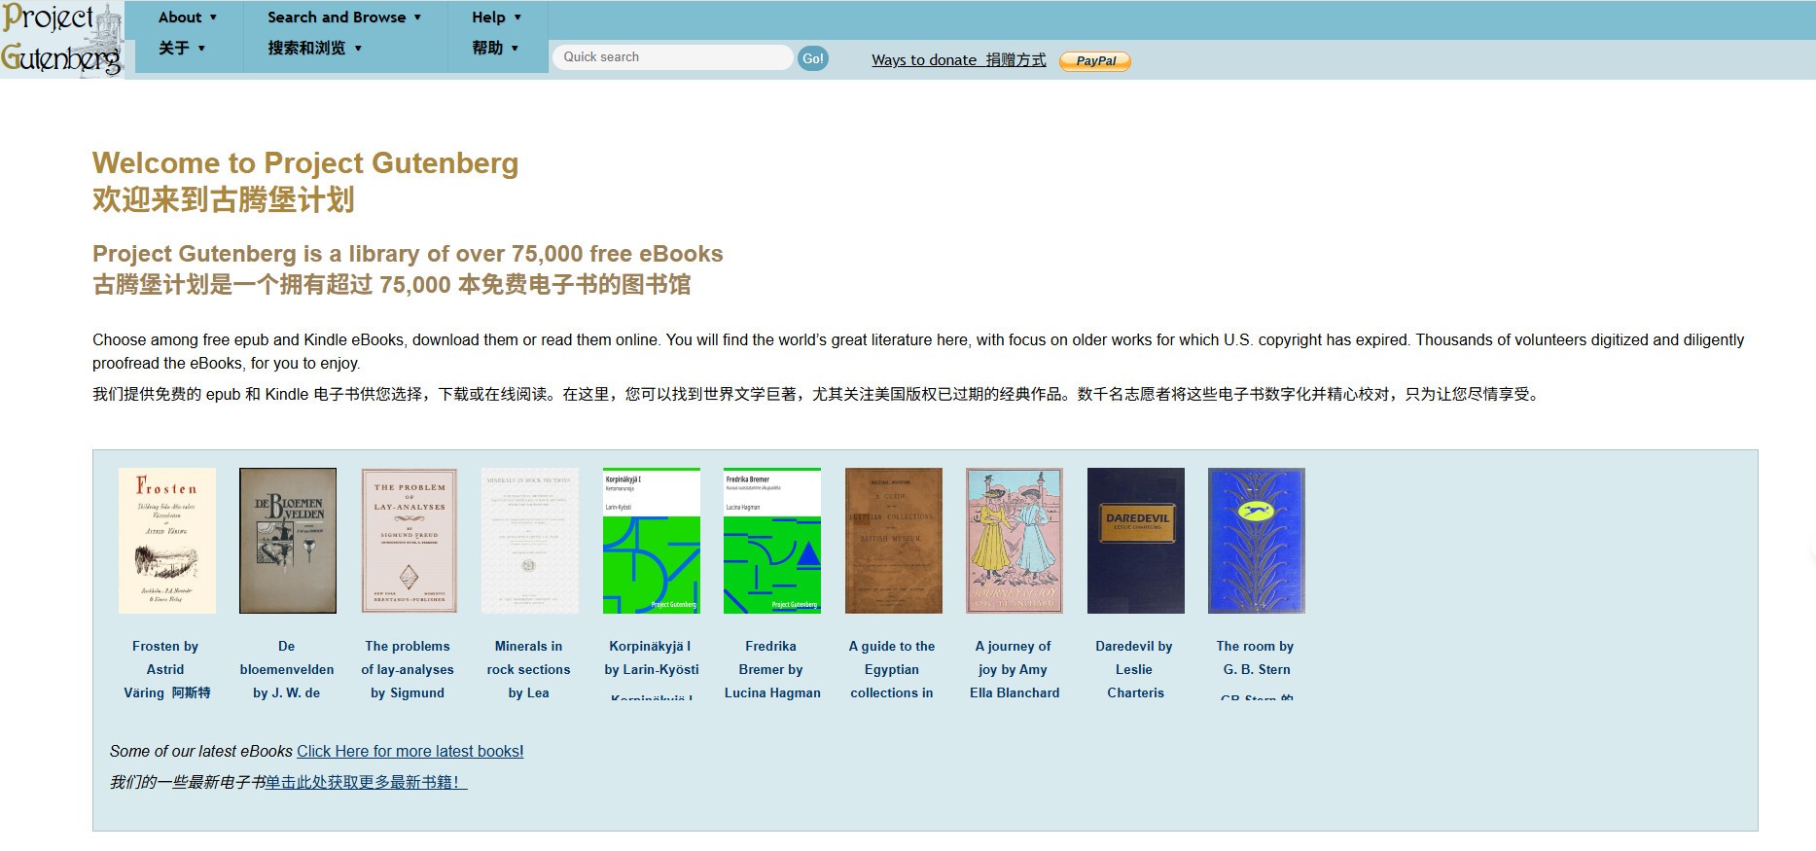Open the De bloemenvelden title link
Screen dimensions: 1816x851
click(287, 669)
